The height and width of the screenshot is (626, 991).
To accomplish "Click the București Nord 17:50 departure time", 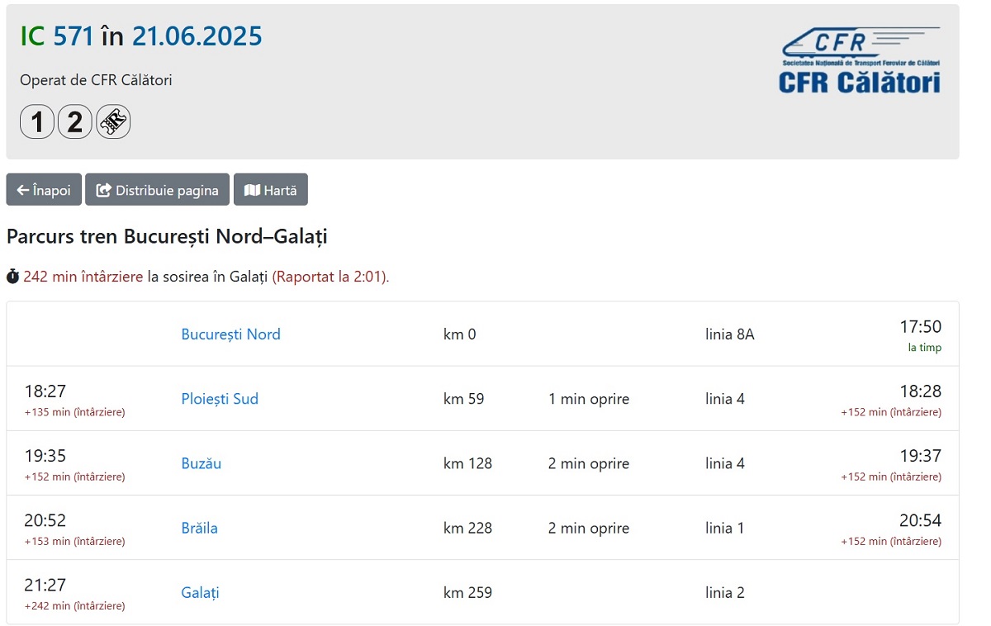I will (x=921, y=327).
